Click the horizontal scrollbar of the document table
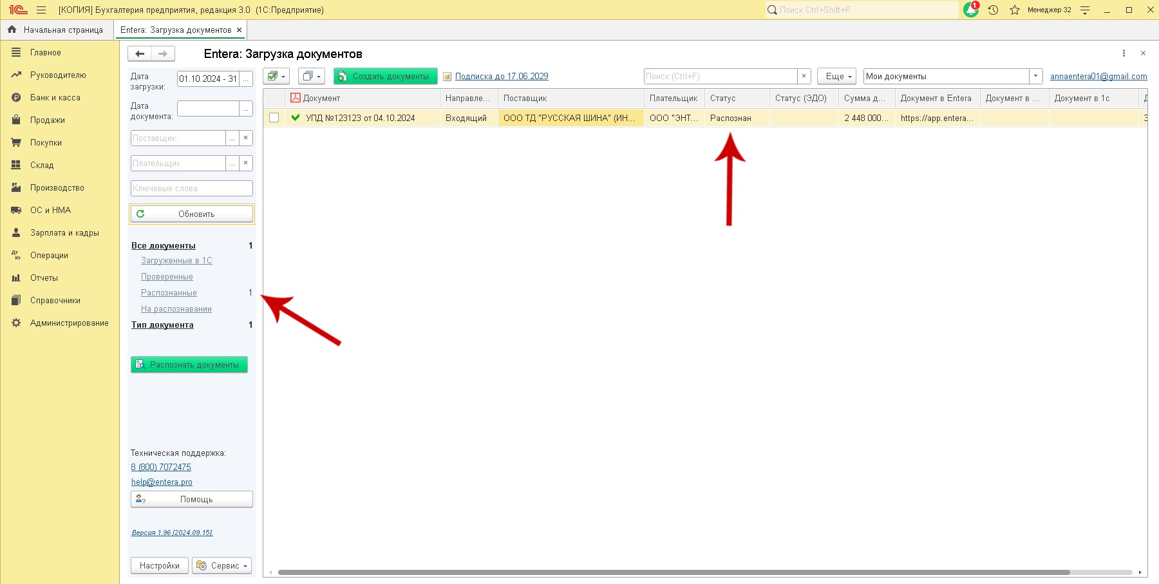This screenshot has width=1159, height=584. (674, 572)
